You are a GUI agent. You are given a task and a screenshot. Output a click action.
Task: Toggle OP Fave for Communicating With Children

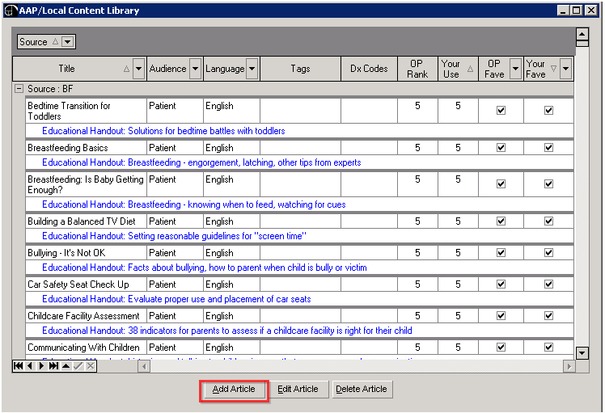tap(501, 347)
